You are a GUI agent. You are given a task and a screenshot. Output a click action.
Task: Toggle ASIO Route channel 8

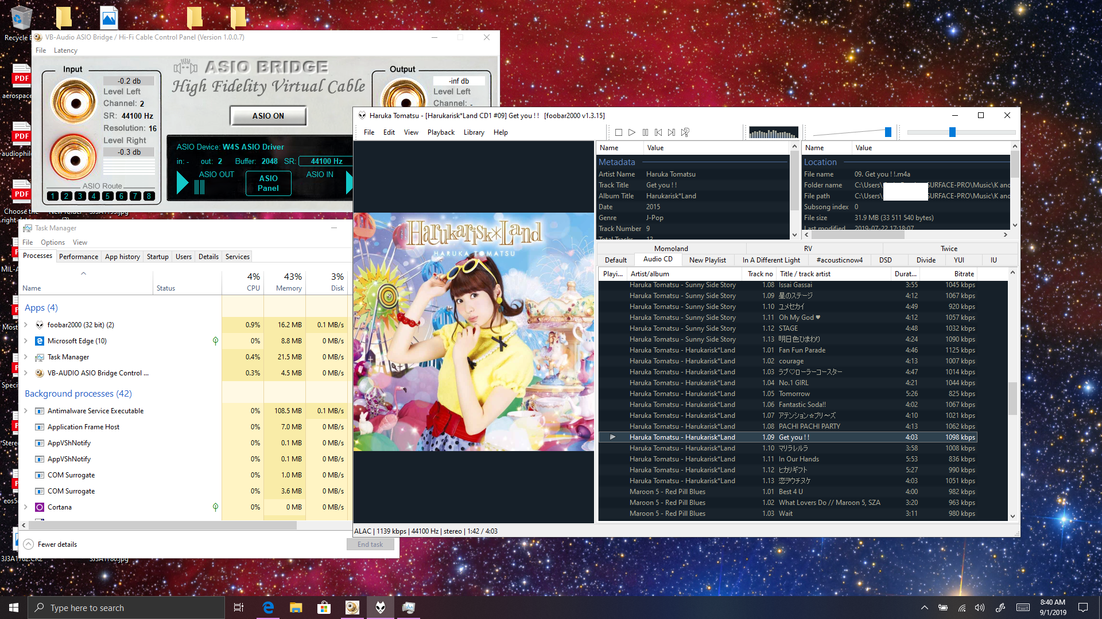click(149, 196)
